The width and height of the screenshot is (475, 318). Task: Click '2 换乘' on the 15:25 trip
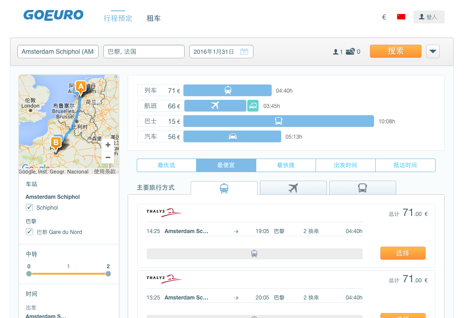pyautogui.click(x=311, y=298)
